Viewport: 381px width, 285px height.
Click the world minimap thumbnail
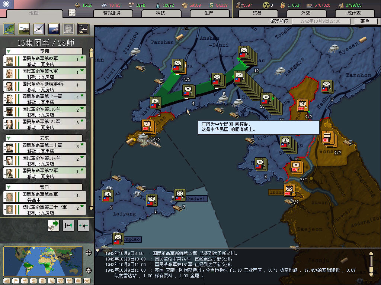tap(43, 261)
